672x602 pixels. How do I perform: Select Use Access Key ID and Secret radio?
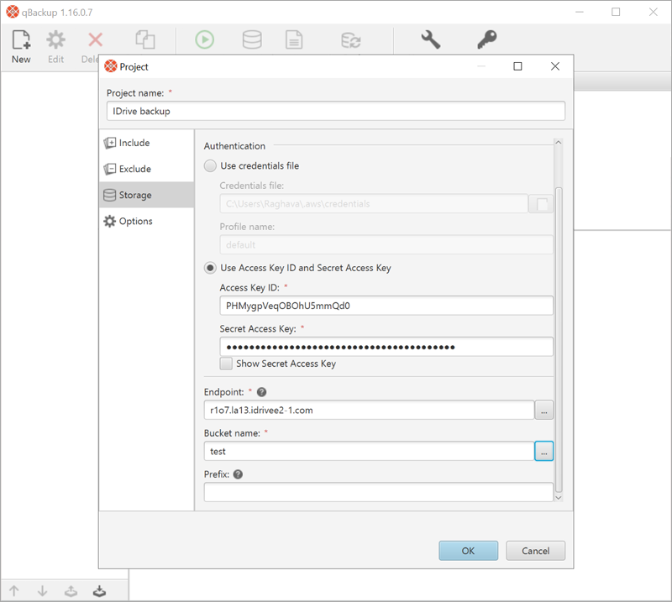(x=210, y=268)
